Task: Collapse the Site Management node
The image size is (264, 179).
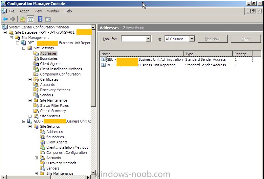Action: tap(11, 38)
